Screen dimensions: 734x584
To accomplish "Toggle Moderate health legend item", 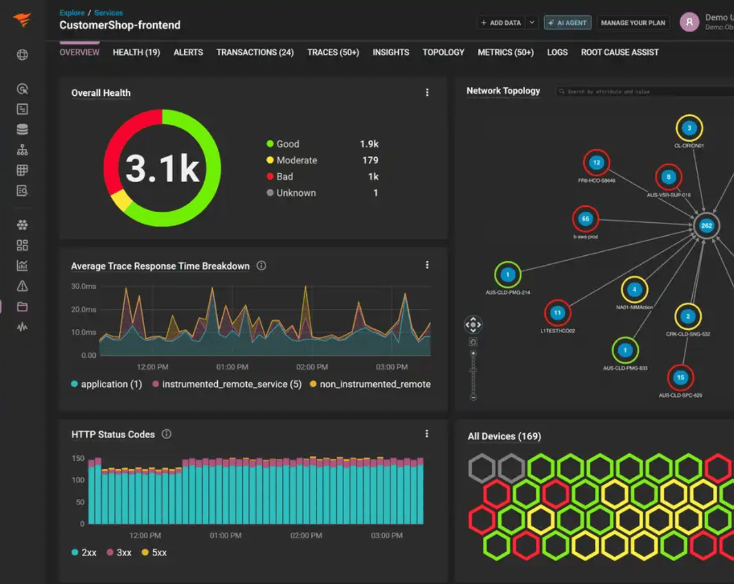I will click(x=292, y=160).
